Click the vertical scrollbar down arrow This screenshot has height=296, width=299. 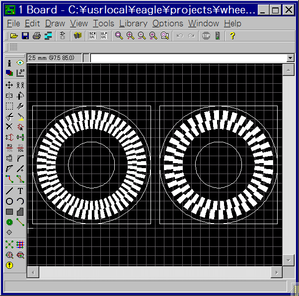pos(288,260)
